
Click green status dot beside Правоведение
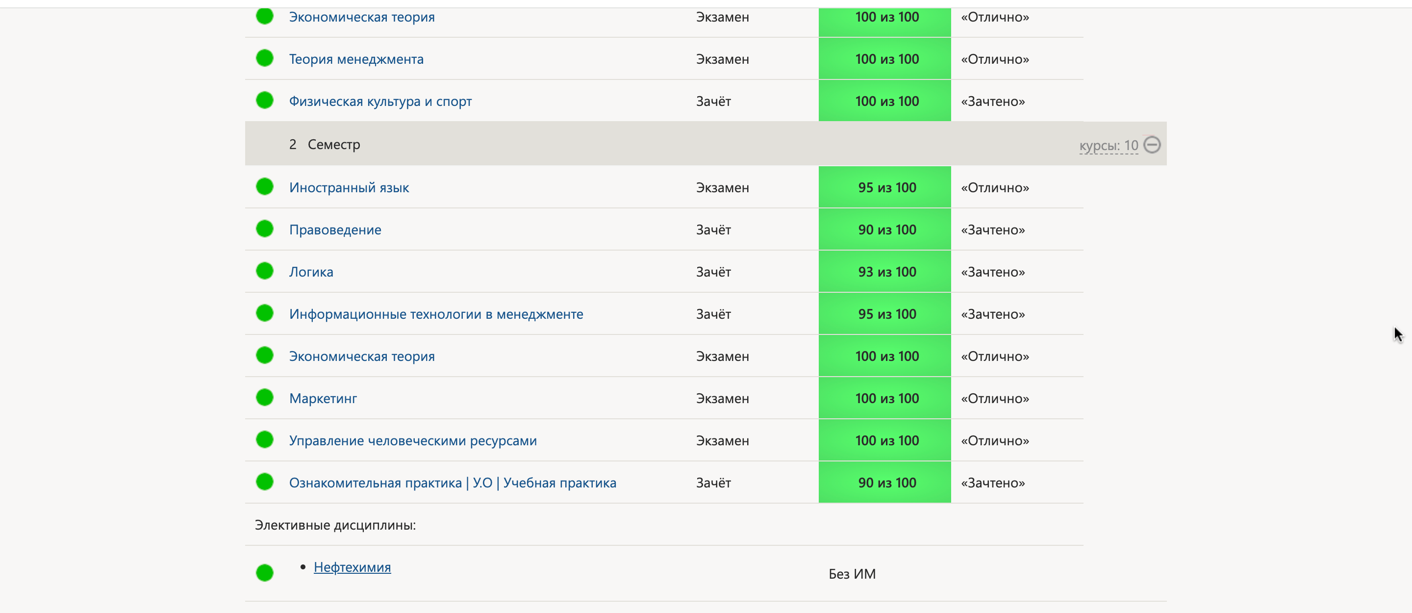(x=264, y=229)
